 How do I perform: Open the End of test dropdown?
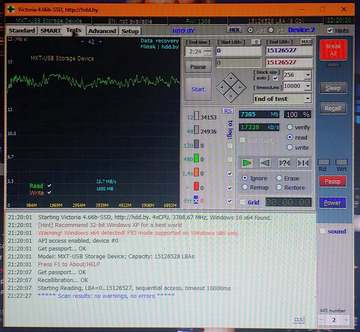[x=307, y=99]
